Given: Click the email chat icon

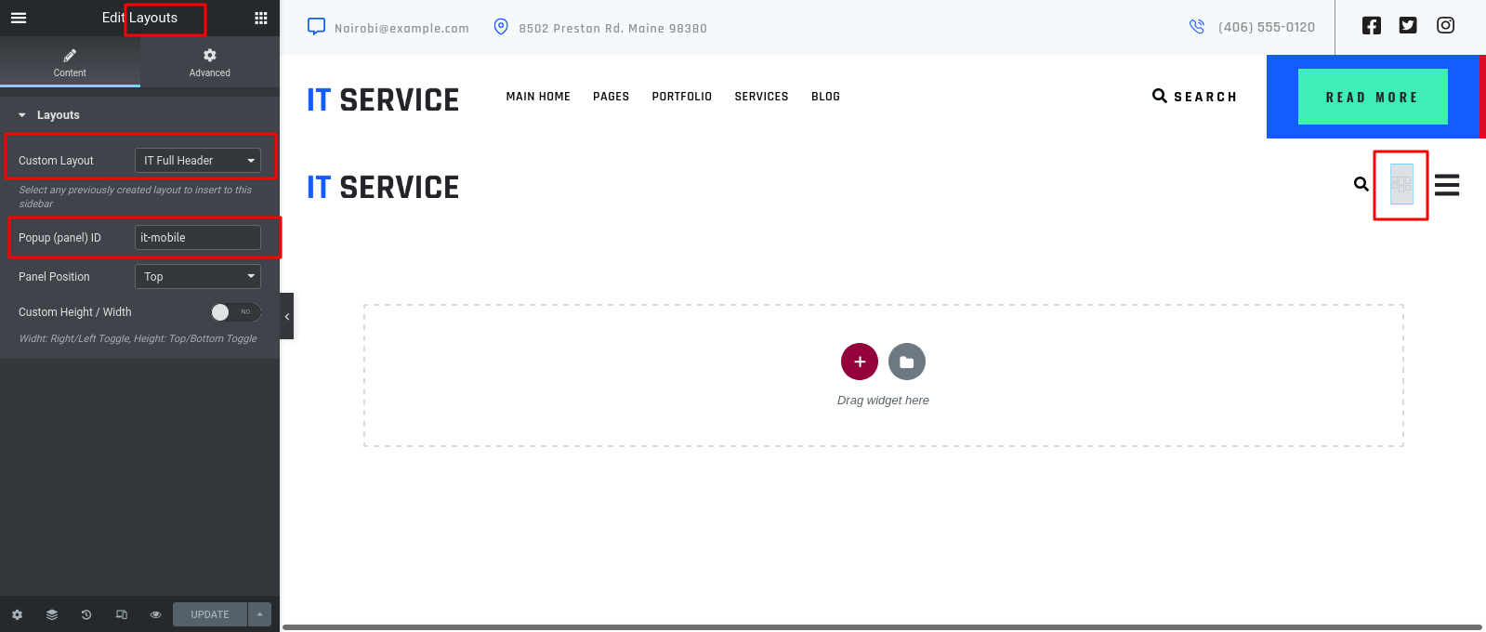Looking at the screenshot, I should tap(317, 27).
